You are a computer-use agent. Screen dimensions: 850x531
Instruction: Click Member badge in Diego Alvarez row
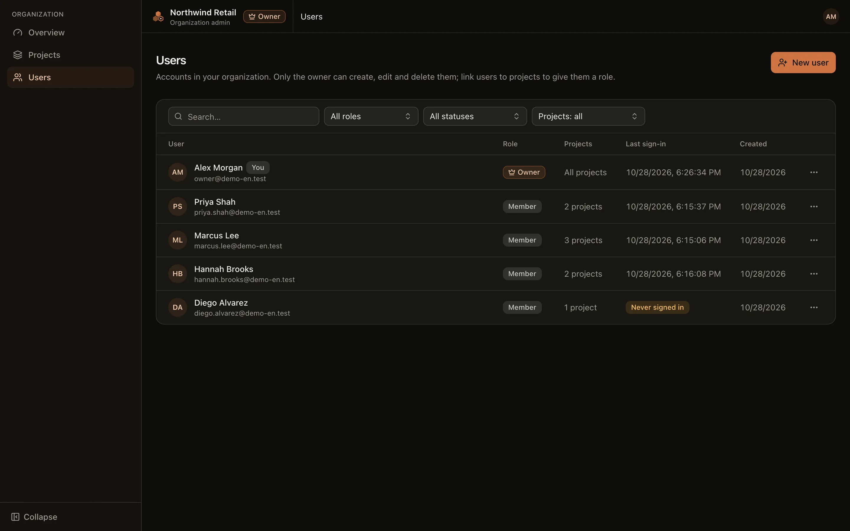pos(522,307)
